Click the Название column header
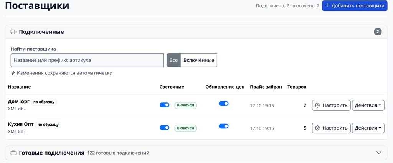Viewport: 393px width, 163px height. (19, 87)
